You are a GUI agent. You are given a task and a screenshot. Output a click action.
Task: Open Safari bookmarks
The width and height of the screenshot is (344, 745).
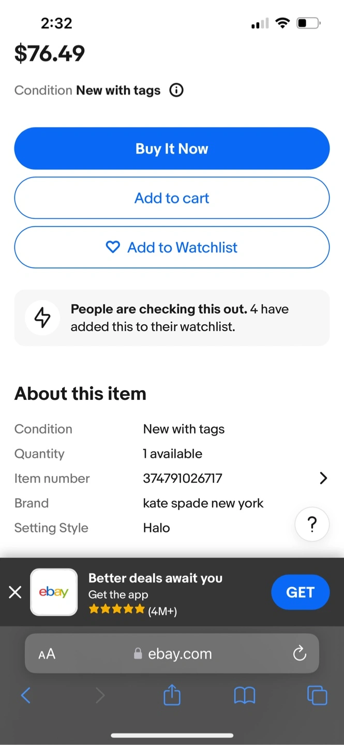tap(245, 695)
